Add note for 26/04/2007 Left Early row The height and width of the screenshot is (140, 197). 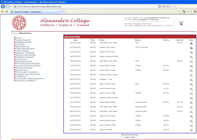click(191, 112)
